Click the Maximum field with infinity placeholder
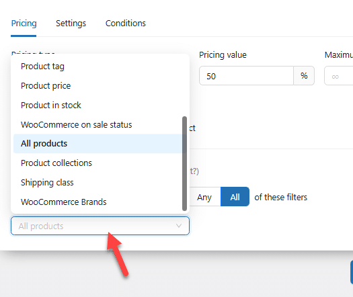Image resolution: width=353 pixels, height=297 pixels. [x=339, y=76]
